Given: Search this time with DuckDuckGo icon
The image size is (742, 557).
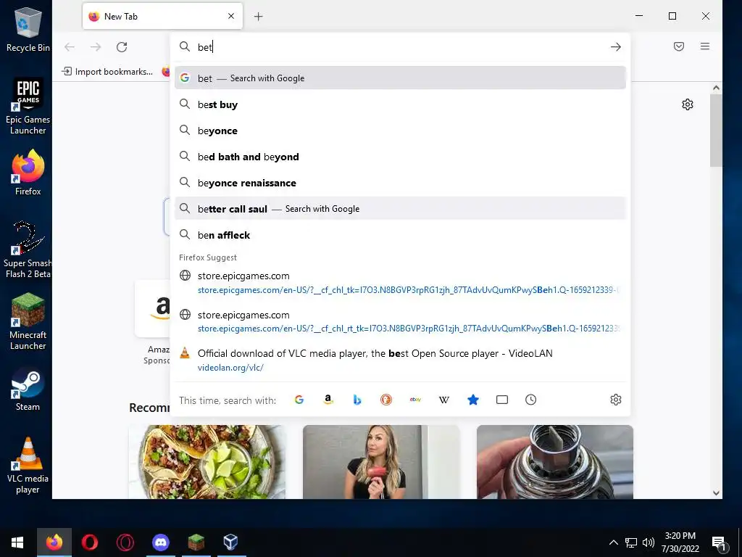Looking at the screenshot, I should (x=386, y=400).
